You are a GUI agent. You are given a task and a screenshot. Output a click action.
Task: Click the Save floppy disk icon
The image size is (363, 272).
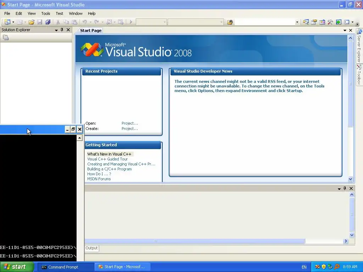pos(40,22)
